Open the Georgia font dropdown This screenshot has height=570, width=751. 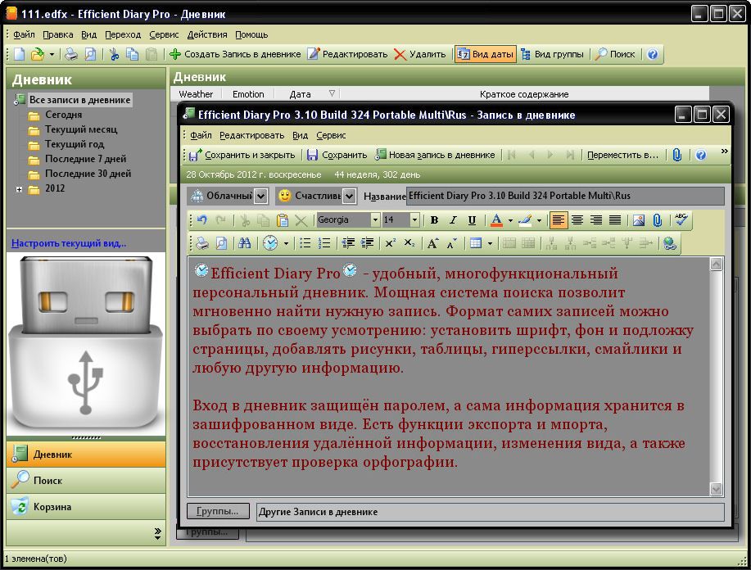[x=375, y=220]
